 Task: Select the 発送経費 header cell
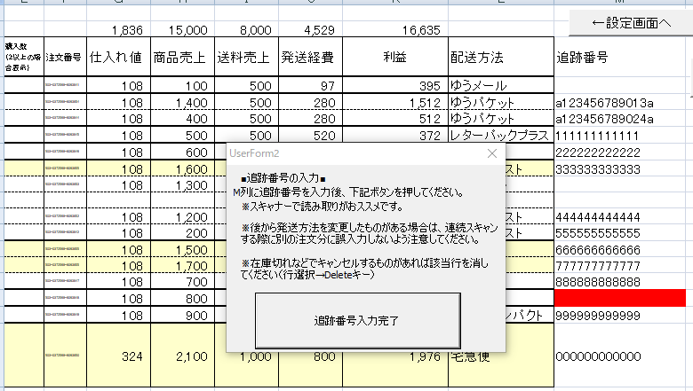(309, 58)
